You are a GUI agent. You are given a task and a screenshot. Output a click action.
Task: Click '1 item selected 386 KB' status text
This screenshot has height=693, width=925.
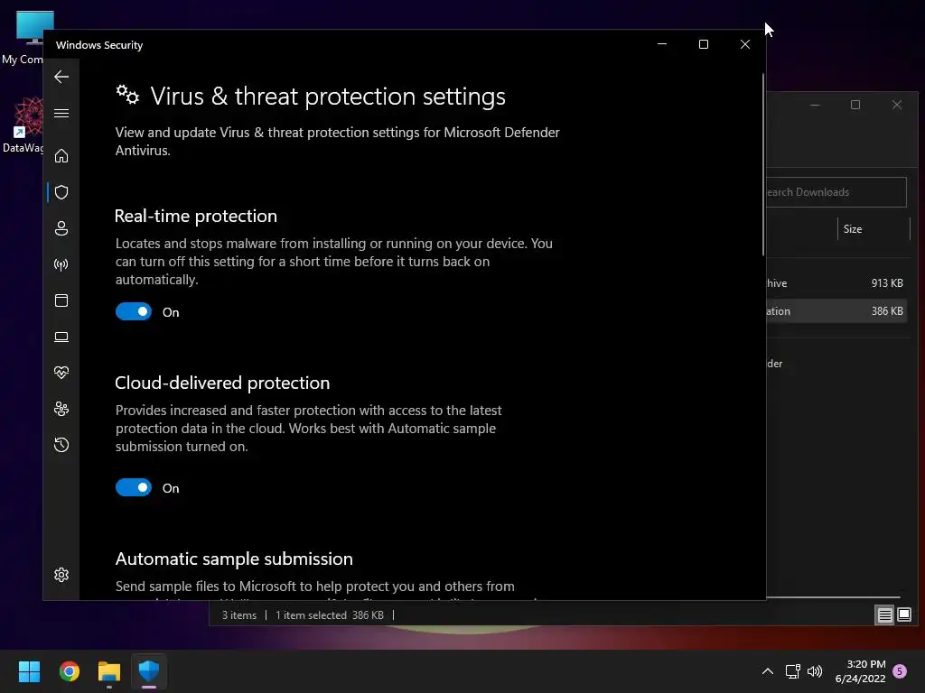click(x=330, y=615)
